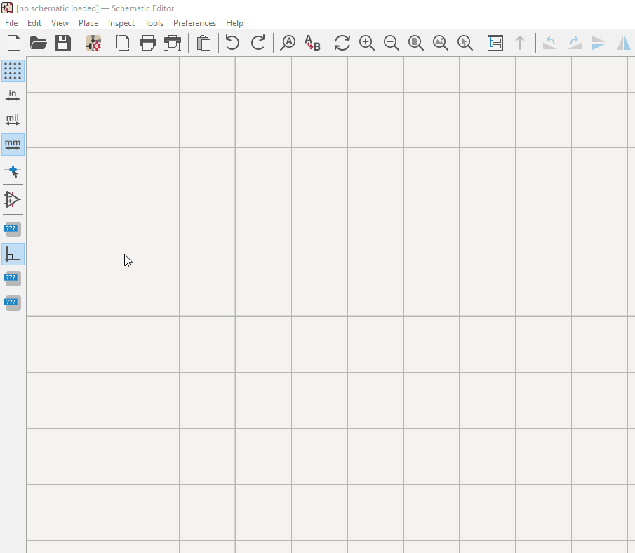Viewport: 635px width, 553px height.
Task: Open the hierarchy navigator
Action: pos(495,43)
